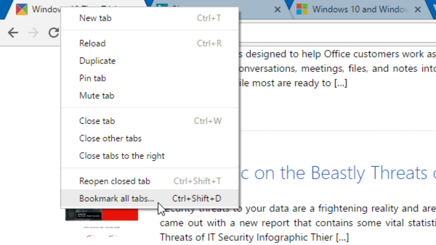Open a new tab via the context menu
The image size is (436, 245).
[x=95, y=18]
